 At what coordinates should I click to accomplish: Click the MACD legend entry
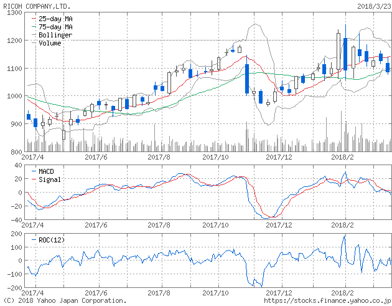(47, 170)
